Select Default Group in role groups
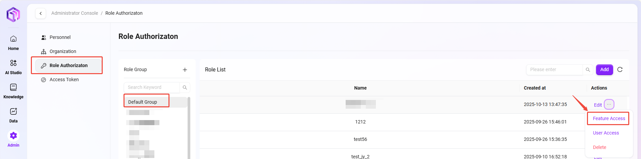This screenshot has width=641, height=159. [143, 102]
